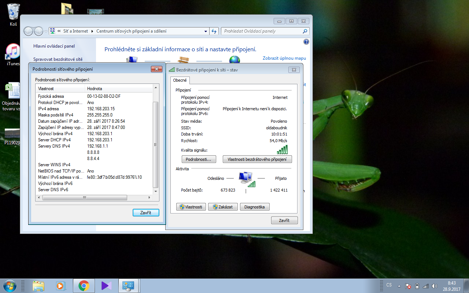Click the horizontal scrollbar right arrow

149,197
